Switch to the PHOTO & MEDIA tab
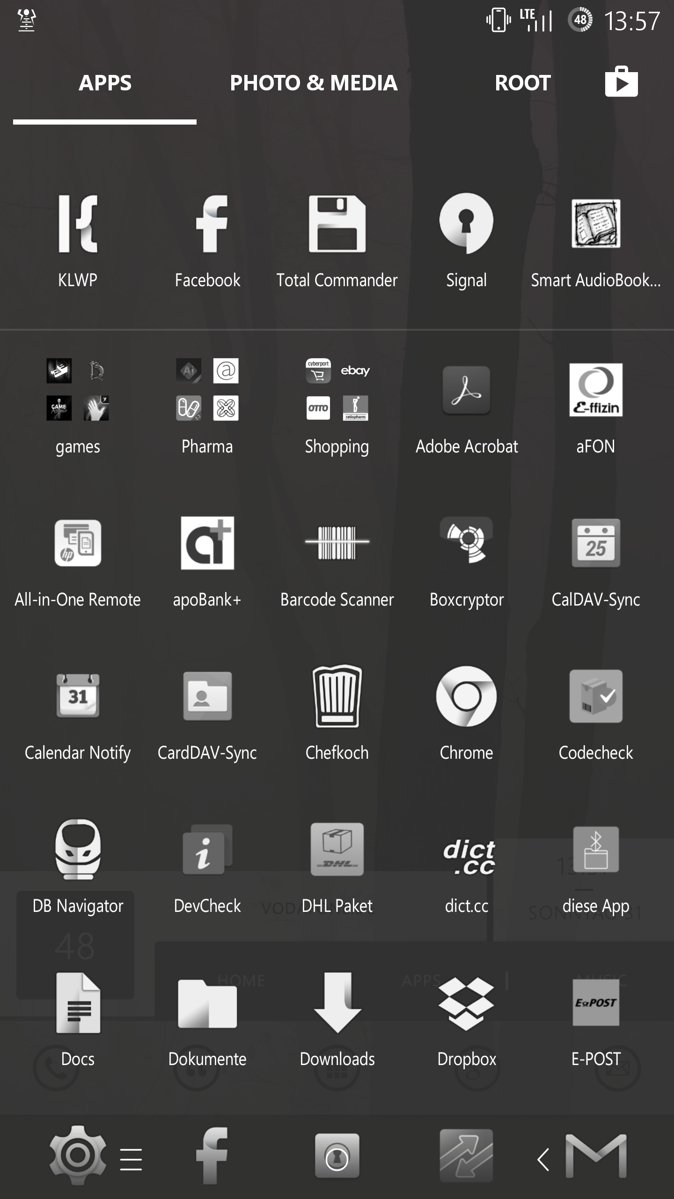Screen dimensions: 674x1199 [x=314, y=83]
